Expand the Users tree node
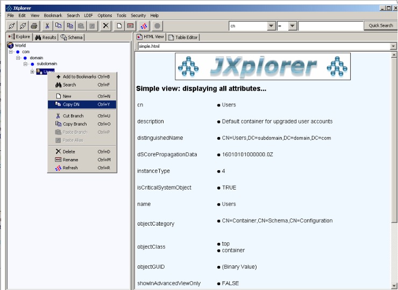Screen dimensions: 398x290 pos(32,72)
